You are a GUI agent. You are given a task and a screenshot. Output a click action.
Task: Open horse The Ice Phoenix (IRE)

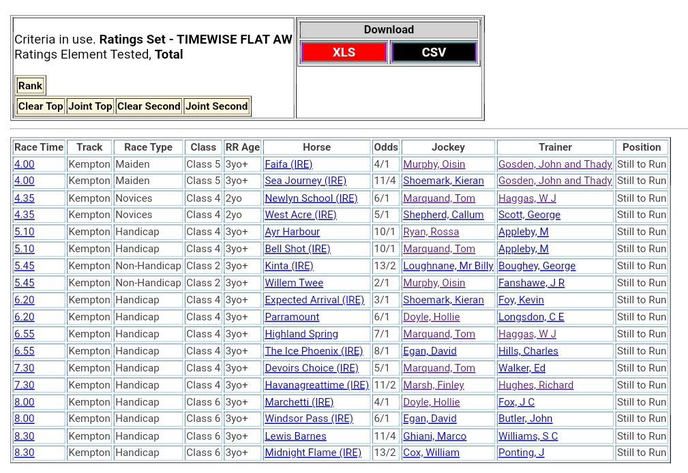314,351
